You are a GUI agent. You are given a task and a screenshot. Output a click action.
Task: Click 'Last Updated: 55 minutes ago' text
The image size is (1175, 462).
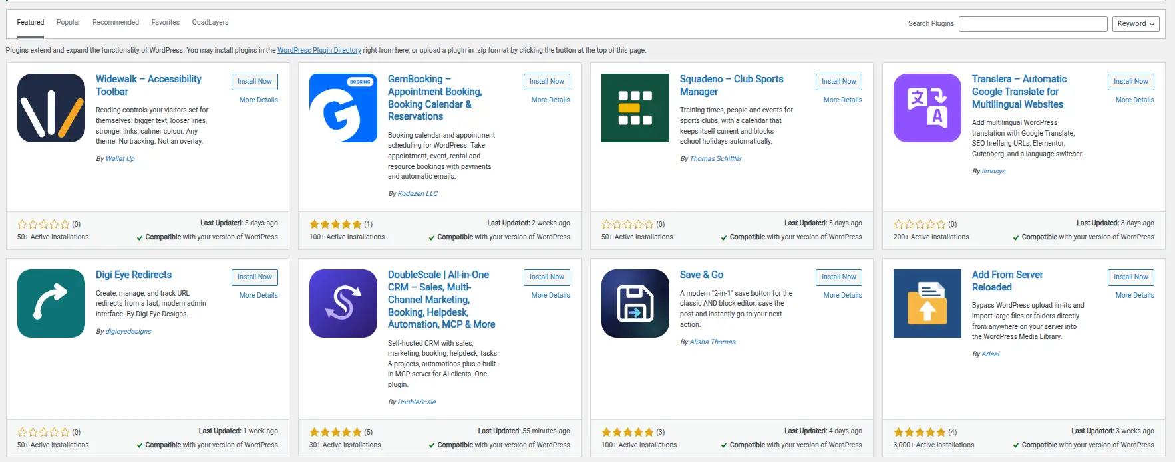[x=524, y=431]
